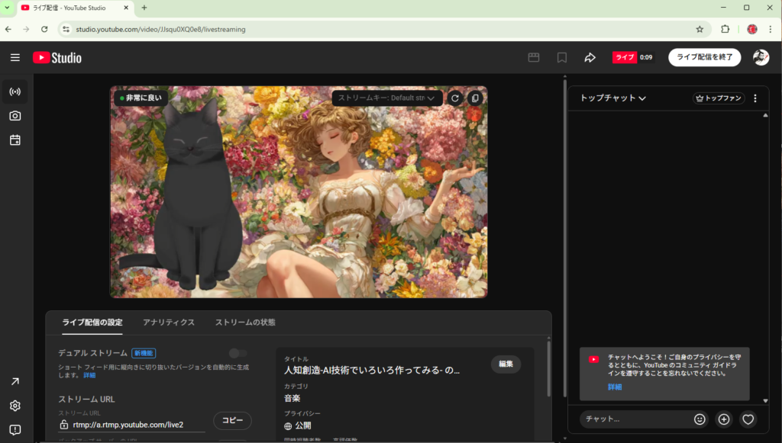Screen dimensions: 782x443
Task: Open the Manage calendar icon in sidebar
Action: [15, 140]
